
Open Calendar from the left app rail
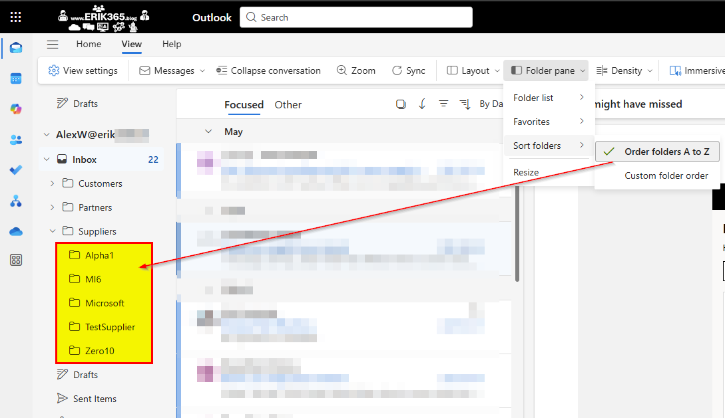tap(16, 78)
